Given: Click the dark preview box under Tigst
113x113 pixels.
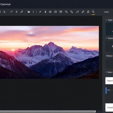Looking at the screenshot, I should pos(109,29).
